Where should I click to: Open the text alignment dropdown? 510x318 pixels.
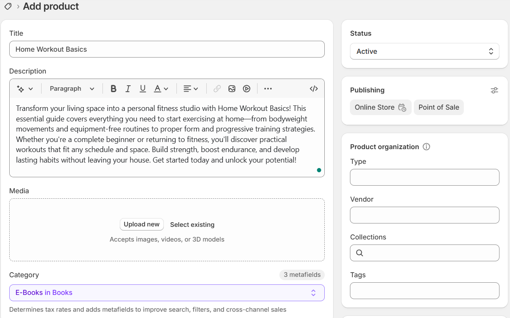click(x=191, y=89)
